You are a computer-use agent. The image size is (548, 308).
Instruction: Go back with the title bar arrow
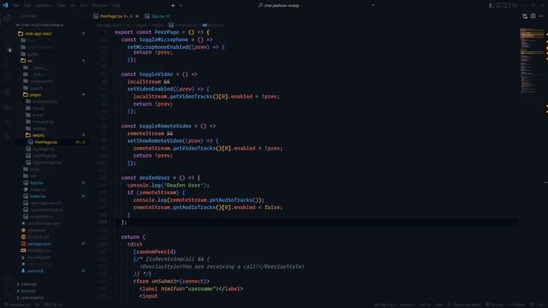(173, 6)
